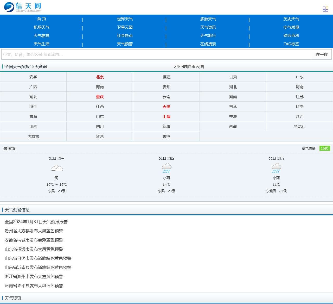Click the 景德镇 city name heading
The height and width of the screenshot is (304, 333).
pyautogui.click(x=9, y=149)
